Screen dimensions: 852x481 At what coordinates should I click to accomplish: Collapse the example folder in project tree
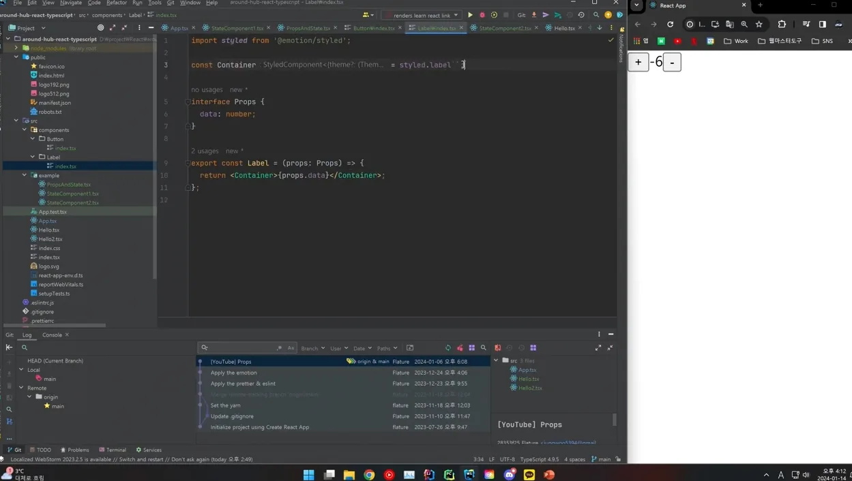pyautogui.click(x=25, y=175)
